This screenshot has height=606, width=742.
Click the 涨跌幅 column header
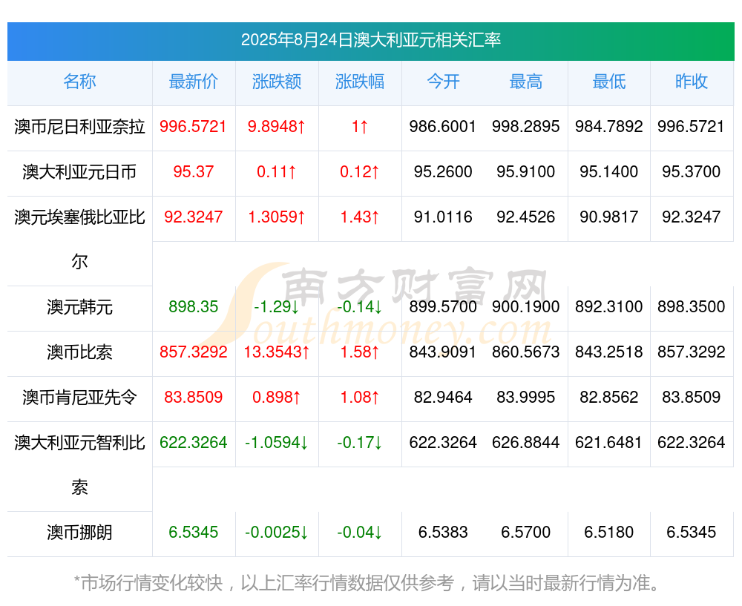tap(360, 82)
